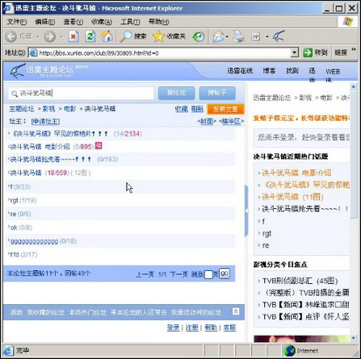
Task: Click 迅雷在线 in top navigation
Action: click(x=240, y=71)
